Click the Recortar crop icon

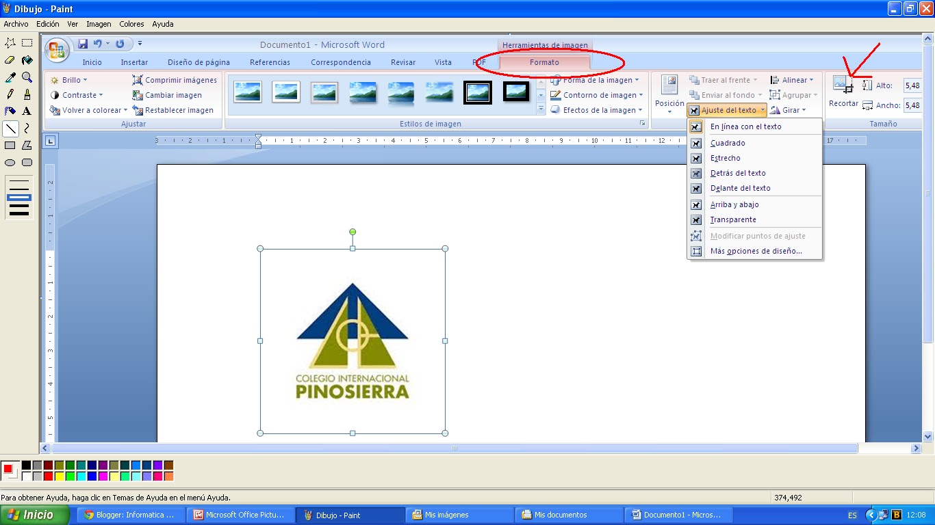[x=843, y=85]
